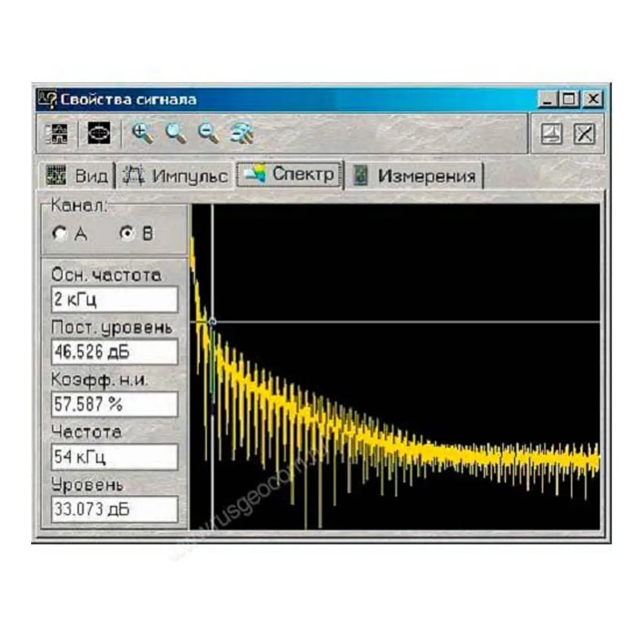644x644 pixels.
Task: Click the crossed-box icon in right toolbar
Action: [x=584, y=134]
